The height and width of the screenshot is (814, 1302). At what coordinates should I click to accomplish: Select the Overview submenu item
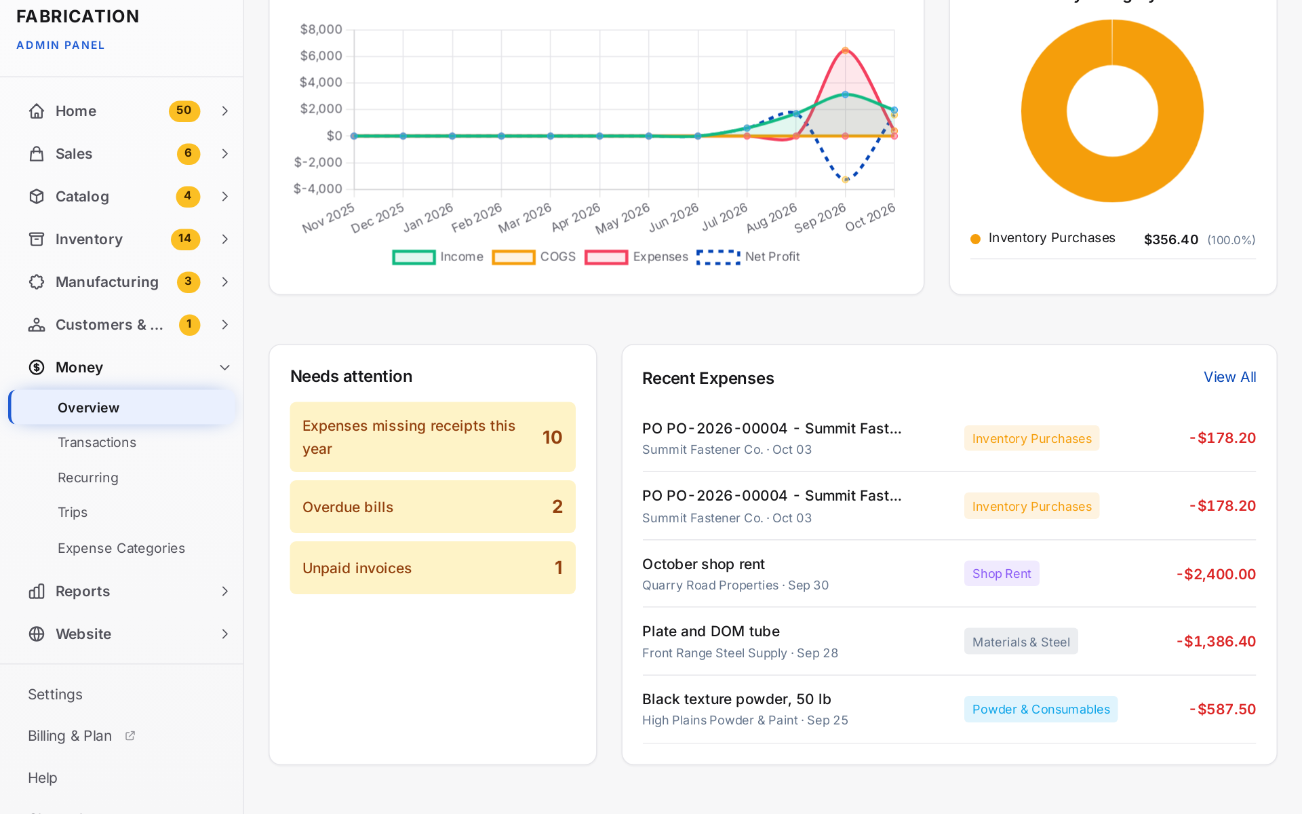(x=123, y=407)
